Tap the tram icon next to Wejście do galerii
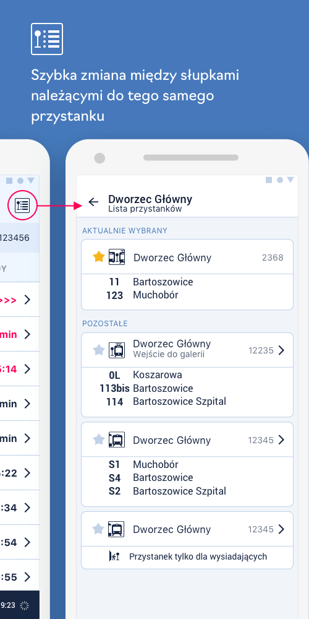The image size is (309, 619). click(x=117, y=350)
